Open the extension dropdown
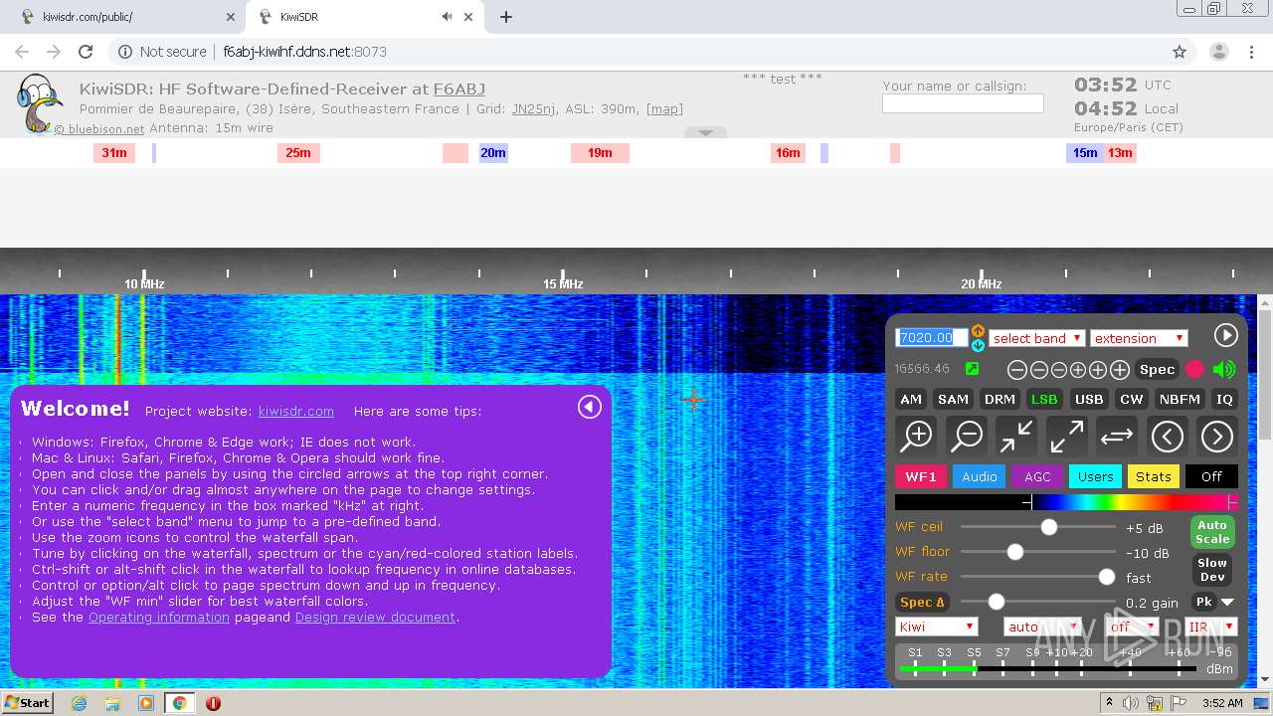 (1139, 338)
